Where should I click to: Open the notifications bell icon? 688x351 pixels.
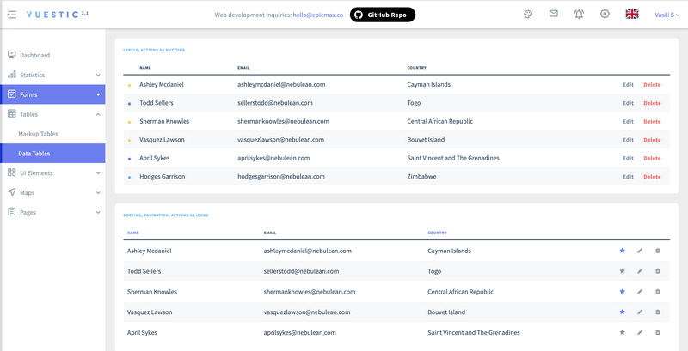pos(579,15)
